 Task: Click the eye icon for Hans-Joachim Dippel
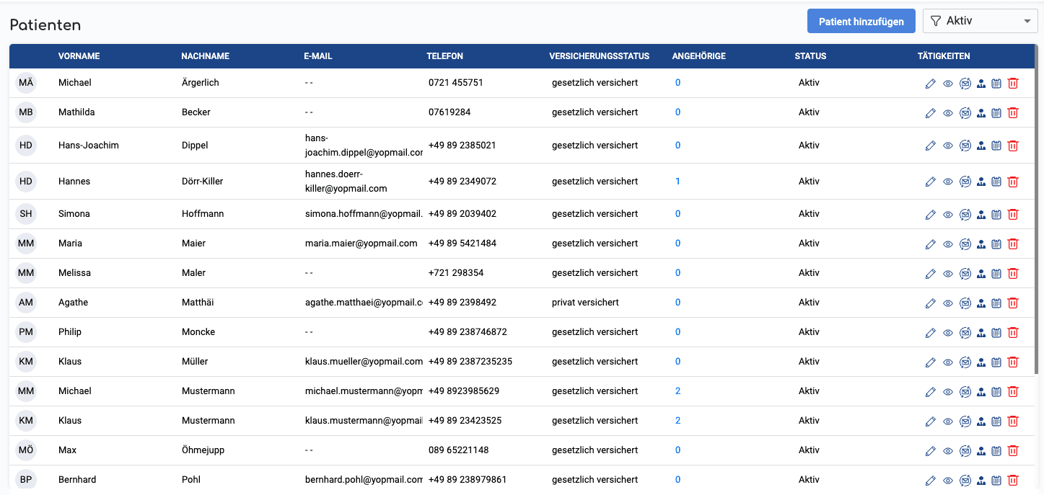pyautogui.click(x=948, y=146)
